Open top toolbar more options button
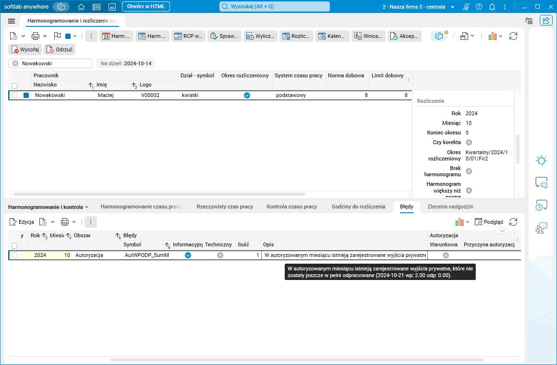 coord(91,36)
